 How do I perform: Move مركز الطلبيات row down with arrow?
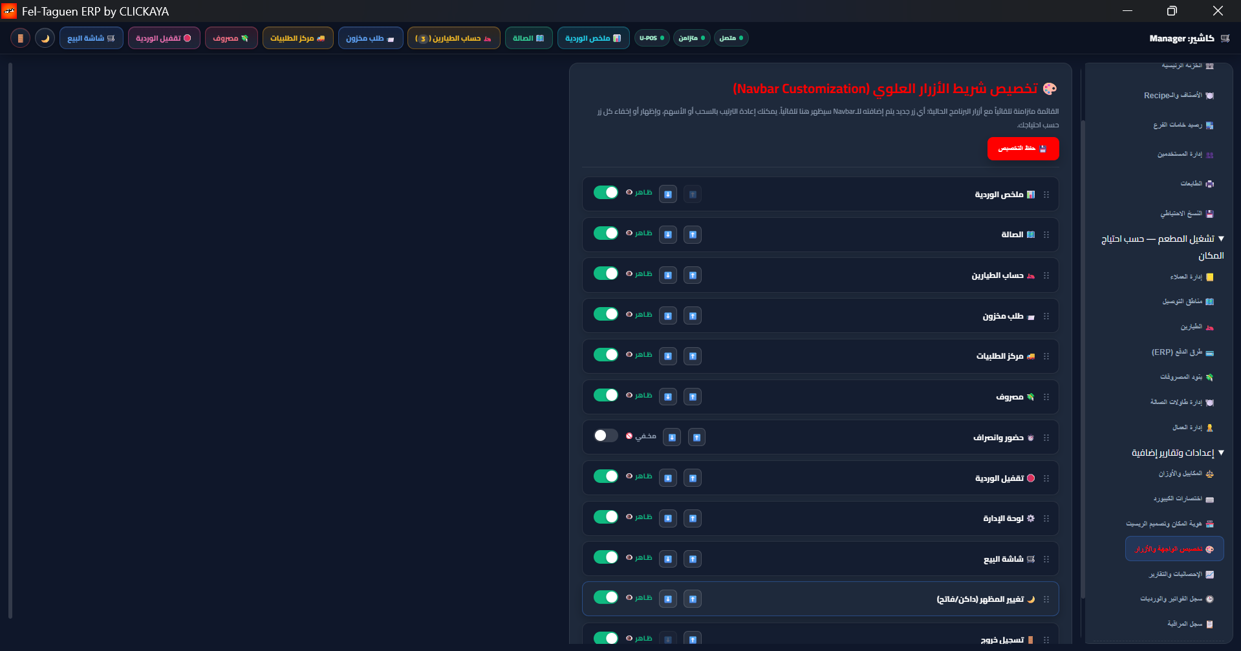pyautogui.click(x=668, y=356)
